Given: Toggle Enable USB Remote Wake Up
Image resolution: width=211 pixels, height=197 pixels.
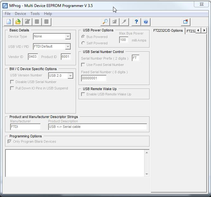Looking at the screenshot, I should click(83, 94).
